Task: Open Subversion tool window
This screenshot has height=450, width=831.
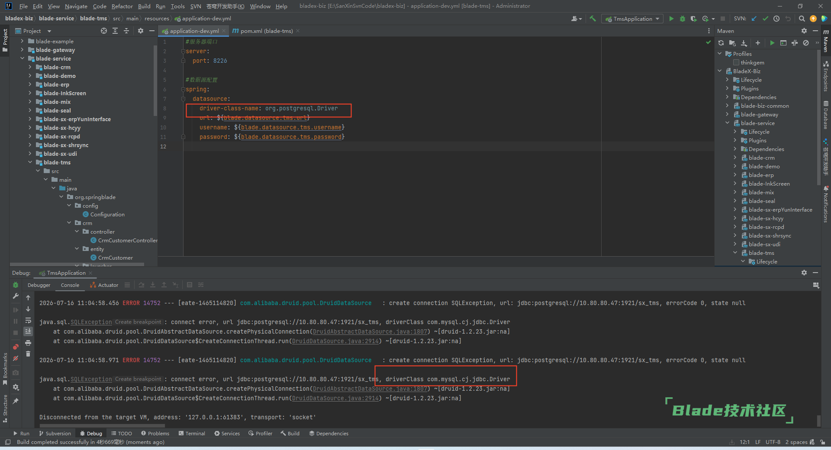Action: click(x=55, y=433)
